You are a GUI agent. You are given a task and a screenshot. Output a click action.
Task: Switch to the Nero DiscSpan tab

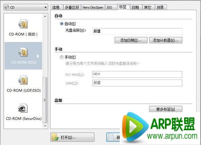tap(93, 7)
